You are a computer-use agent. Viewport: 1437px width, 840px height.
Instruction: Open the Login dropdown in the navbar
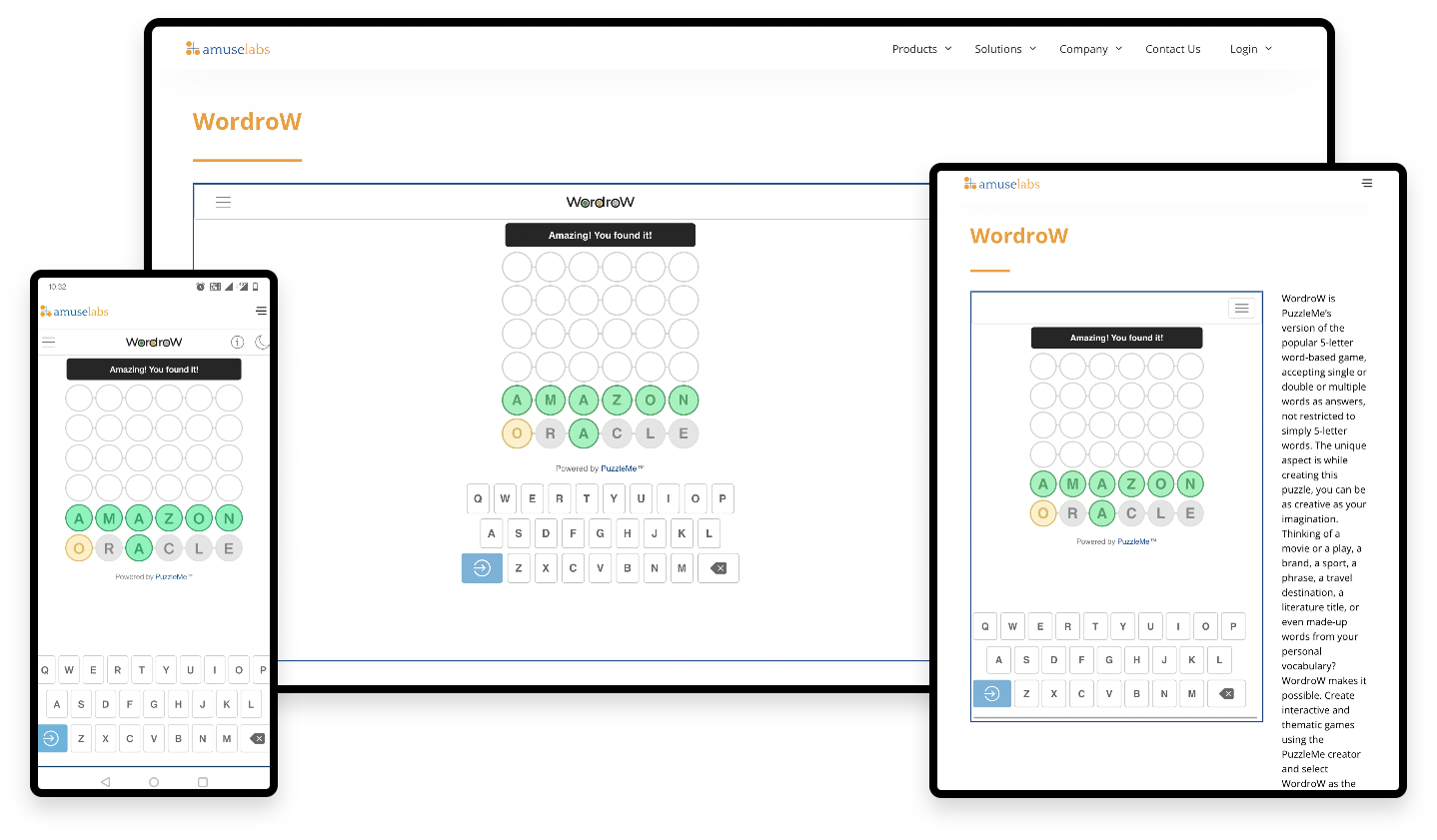pos(1250,49)
